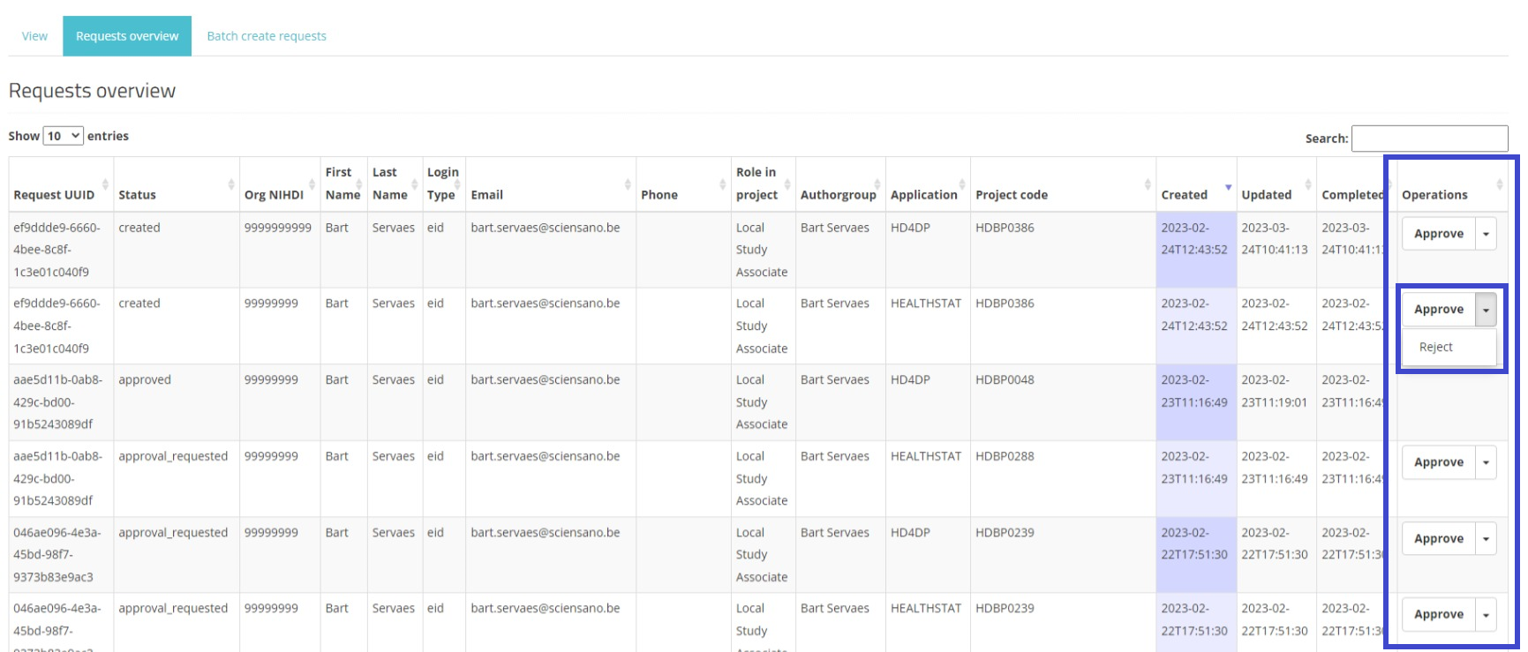Open the Batch create requests tab
The width and height of the screenshot is (1528, 652).
click(x=267, y=36)
